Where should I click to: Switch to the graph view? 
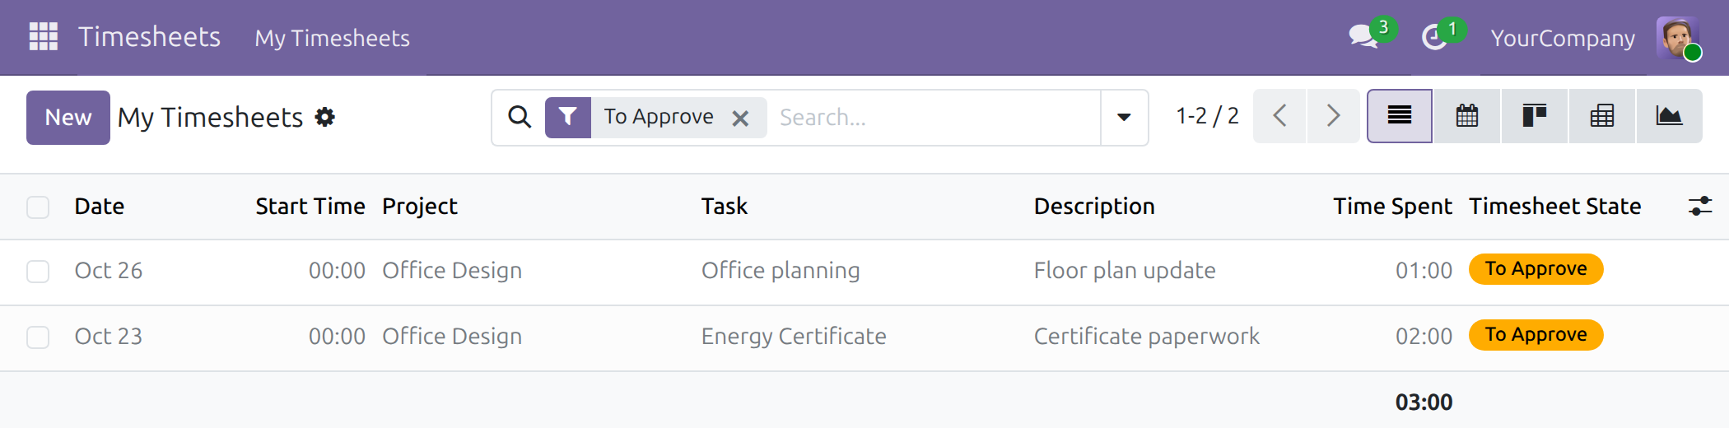(x=1669, y=116)
